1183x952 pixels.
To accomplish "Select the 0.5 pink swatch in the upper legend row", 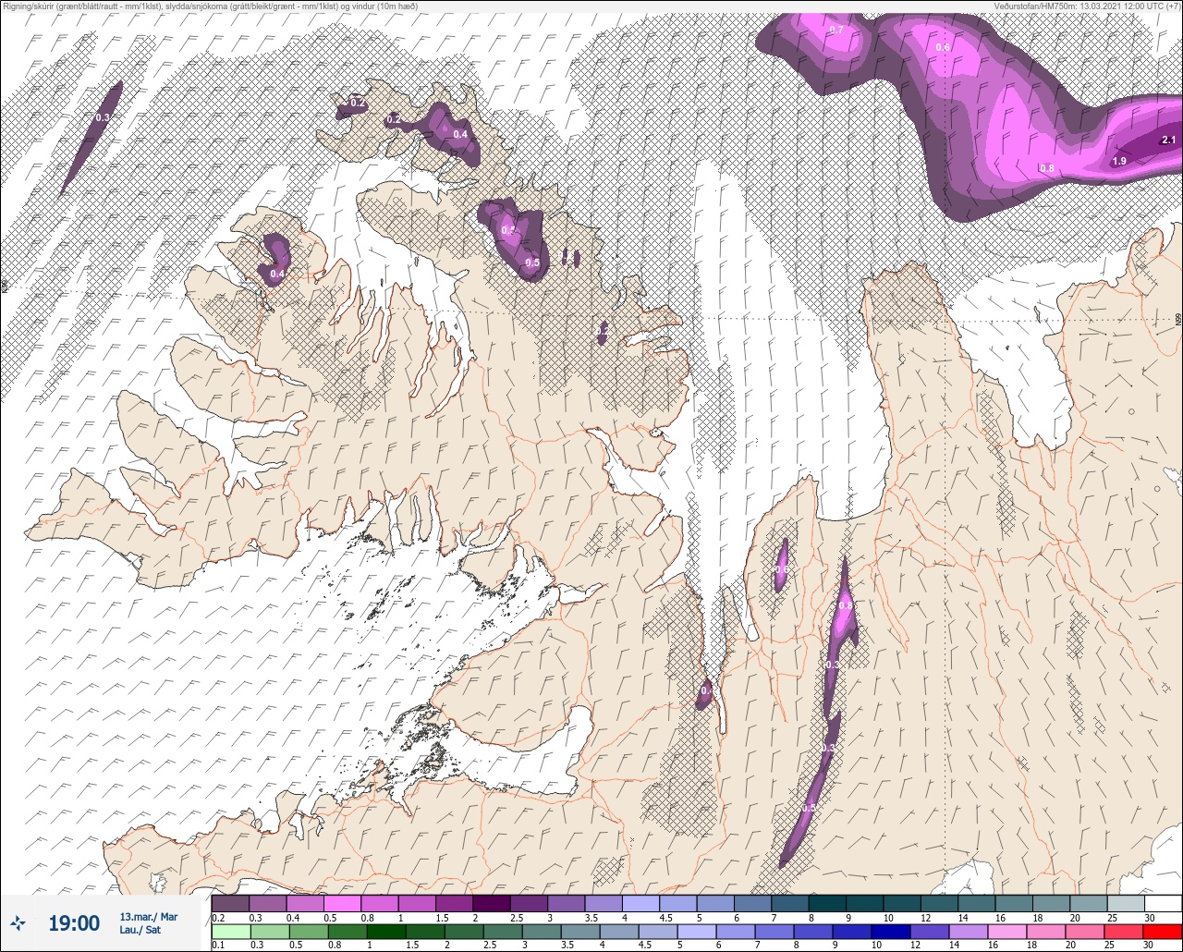I will pos(343,903).
